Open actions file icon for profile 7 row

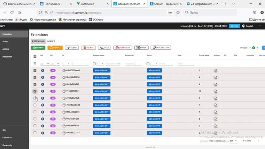[x=216, y=126]
